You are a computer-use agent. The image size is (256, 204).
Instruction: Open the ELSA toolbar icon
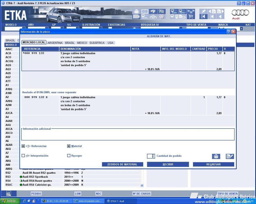coord(174,11)
